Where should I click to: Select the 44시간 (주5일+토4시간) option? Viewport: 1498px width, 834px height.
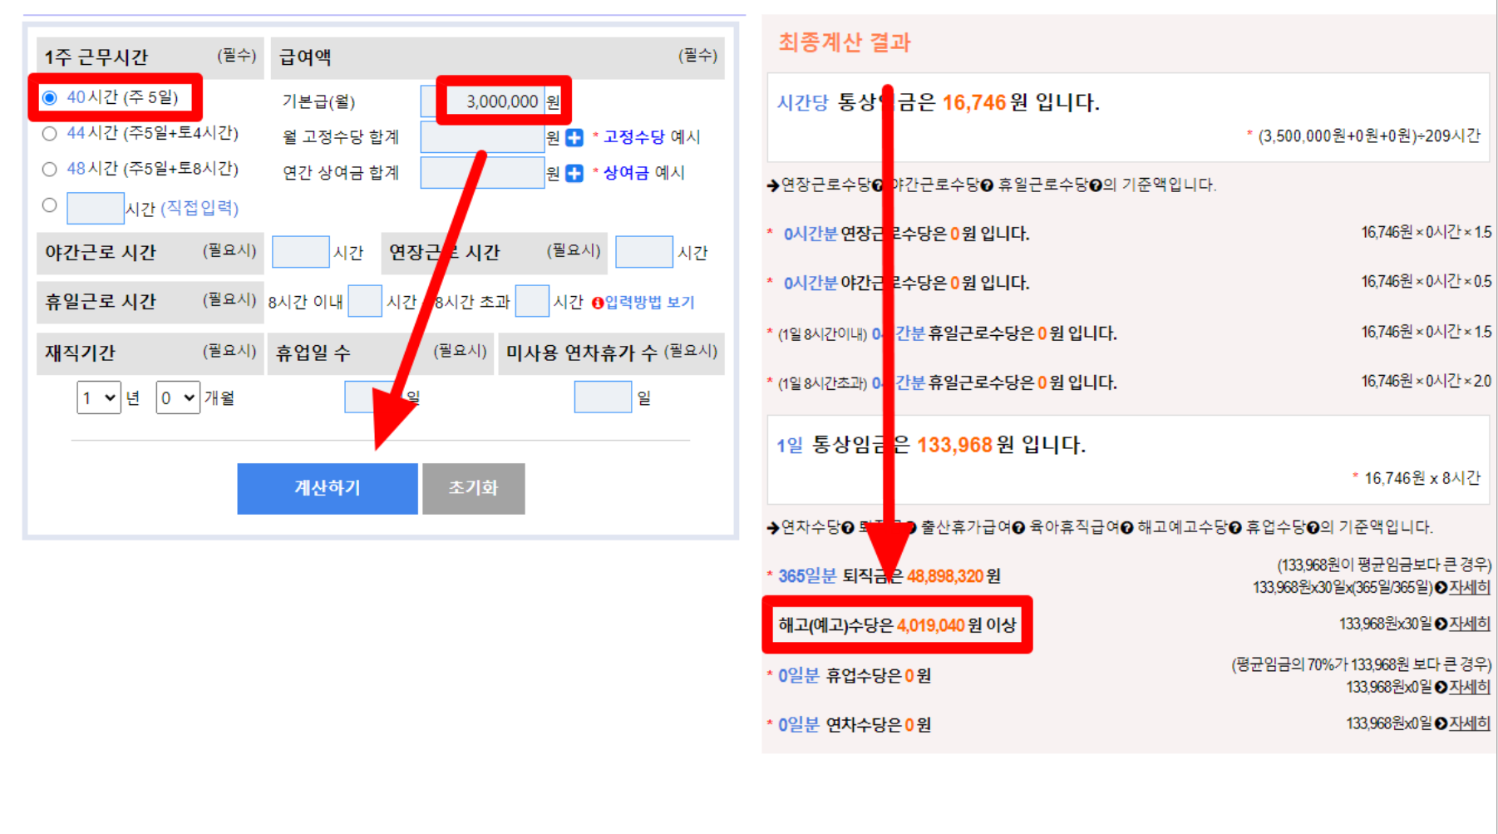point(50,134)
